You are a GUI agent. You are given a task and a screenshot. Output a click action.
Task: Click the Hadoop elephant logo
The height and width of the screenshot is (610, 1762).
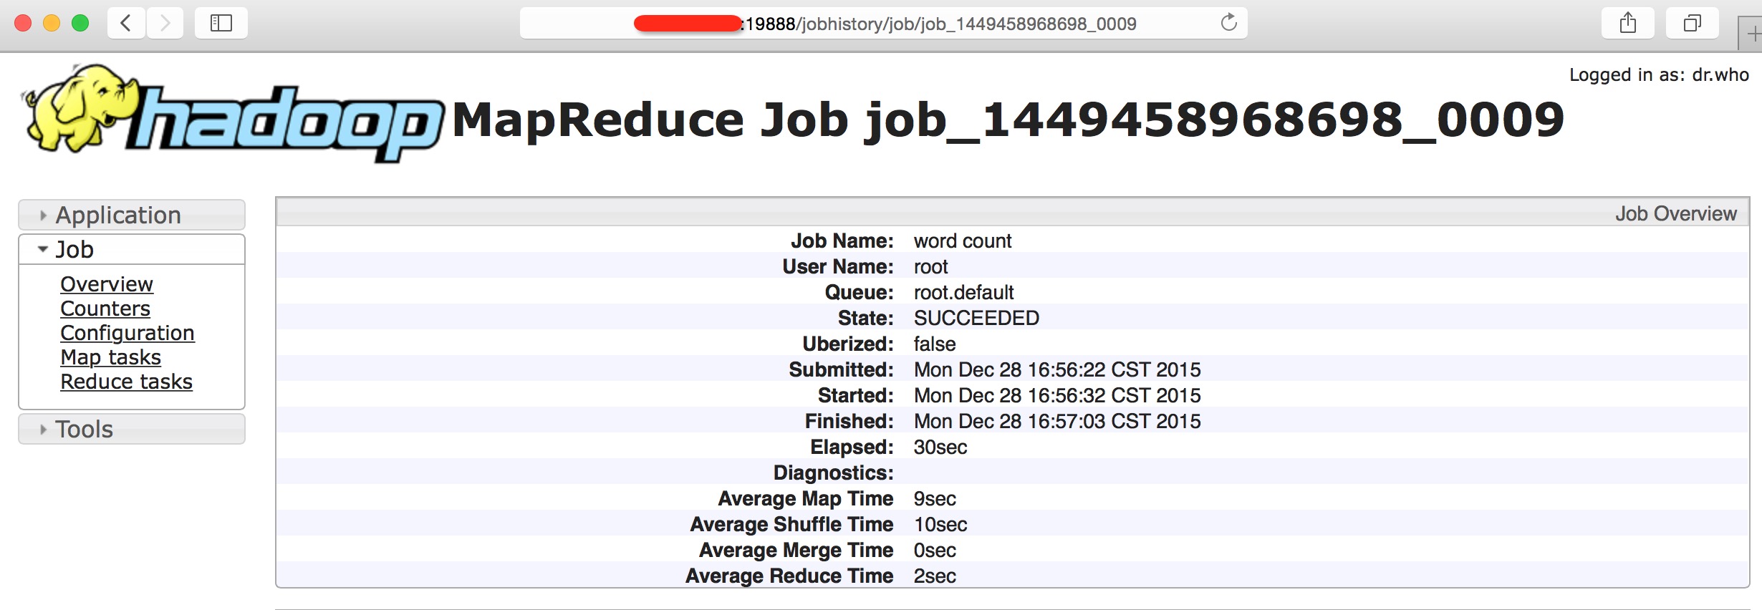click(x=233, y=115)
